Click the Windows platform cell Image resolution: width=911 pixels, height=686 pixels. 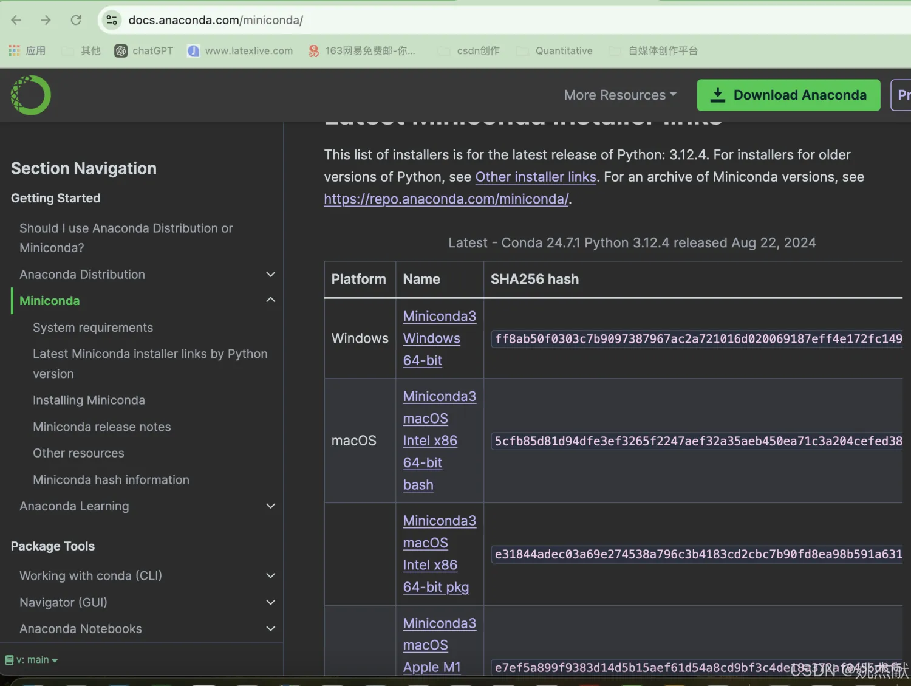coord(360,338)
